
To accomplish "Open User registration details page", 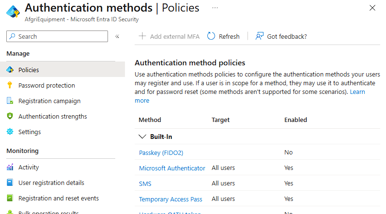I will tap(51, 183).
